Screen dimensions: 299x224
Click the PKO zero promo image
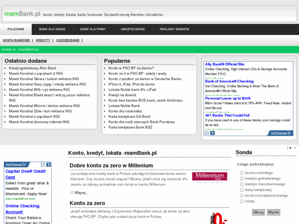tap(218, 218)
